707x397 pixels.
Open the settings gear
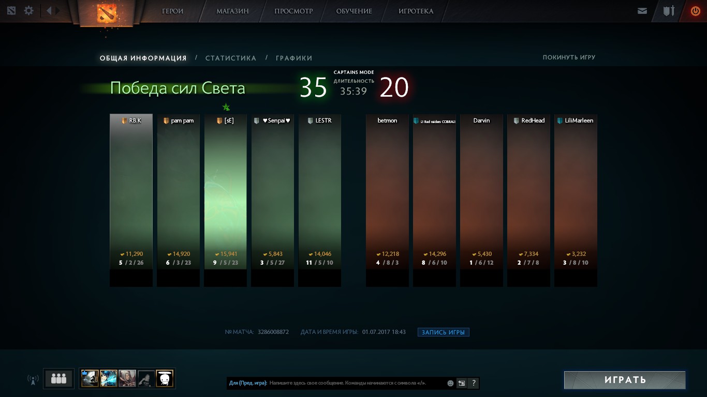(x=29, y=10)
